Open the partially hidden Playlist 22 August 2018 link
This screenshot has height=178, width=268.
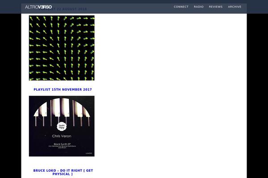coord(63,9)
